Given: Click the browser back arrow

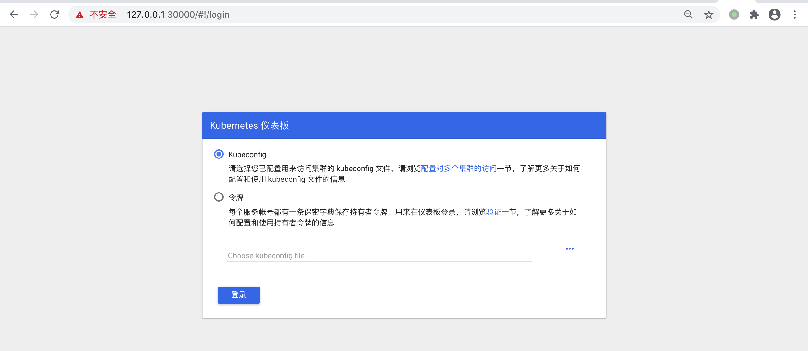Looking at the screenshot, I should click(x=14, y=15).
